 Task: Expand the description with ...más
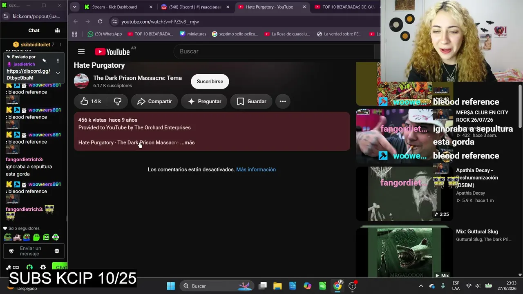[188, 143]
